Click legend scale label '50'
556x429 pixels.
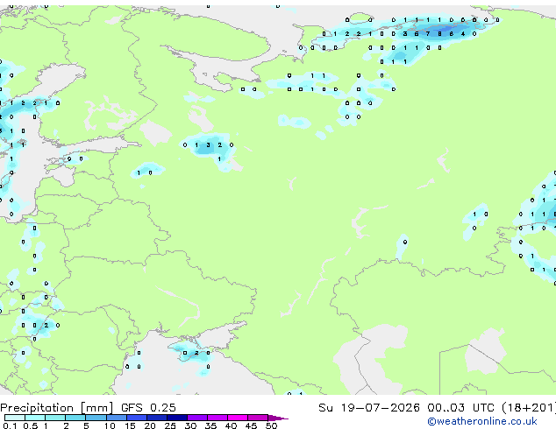tap(271, 425)
